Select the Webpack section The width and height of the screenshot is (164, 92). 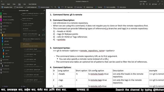[11, 66]
